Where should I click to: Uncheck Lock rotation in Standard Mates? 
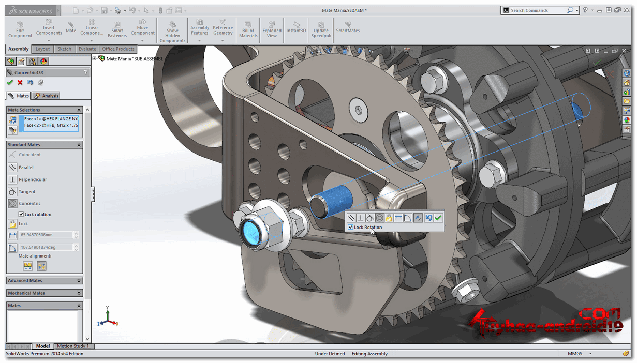coord(21,214)
